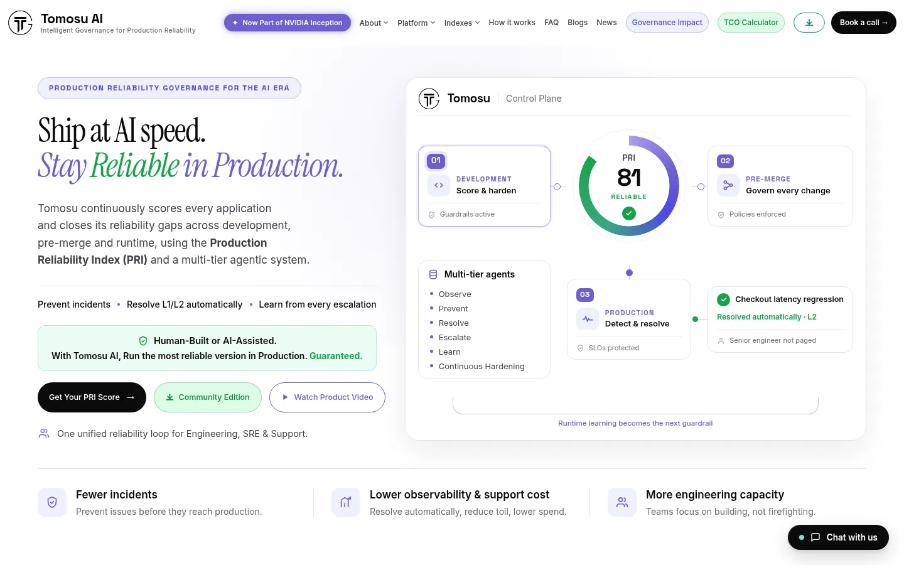Click the green check under PRI 81
Viewport: 904px width, 565px height.
tap(629, 213)
